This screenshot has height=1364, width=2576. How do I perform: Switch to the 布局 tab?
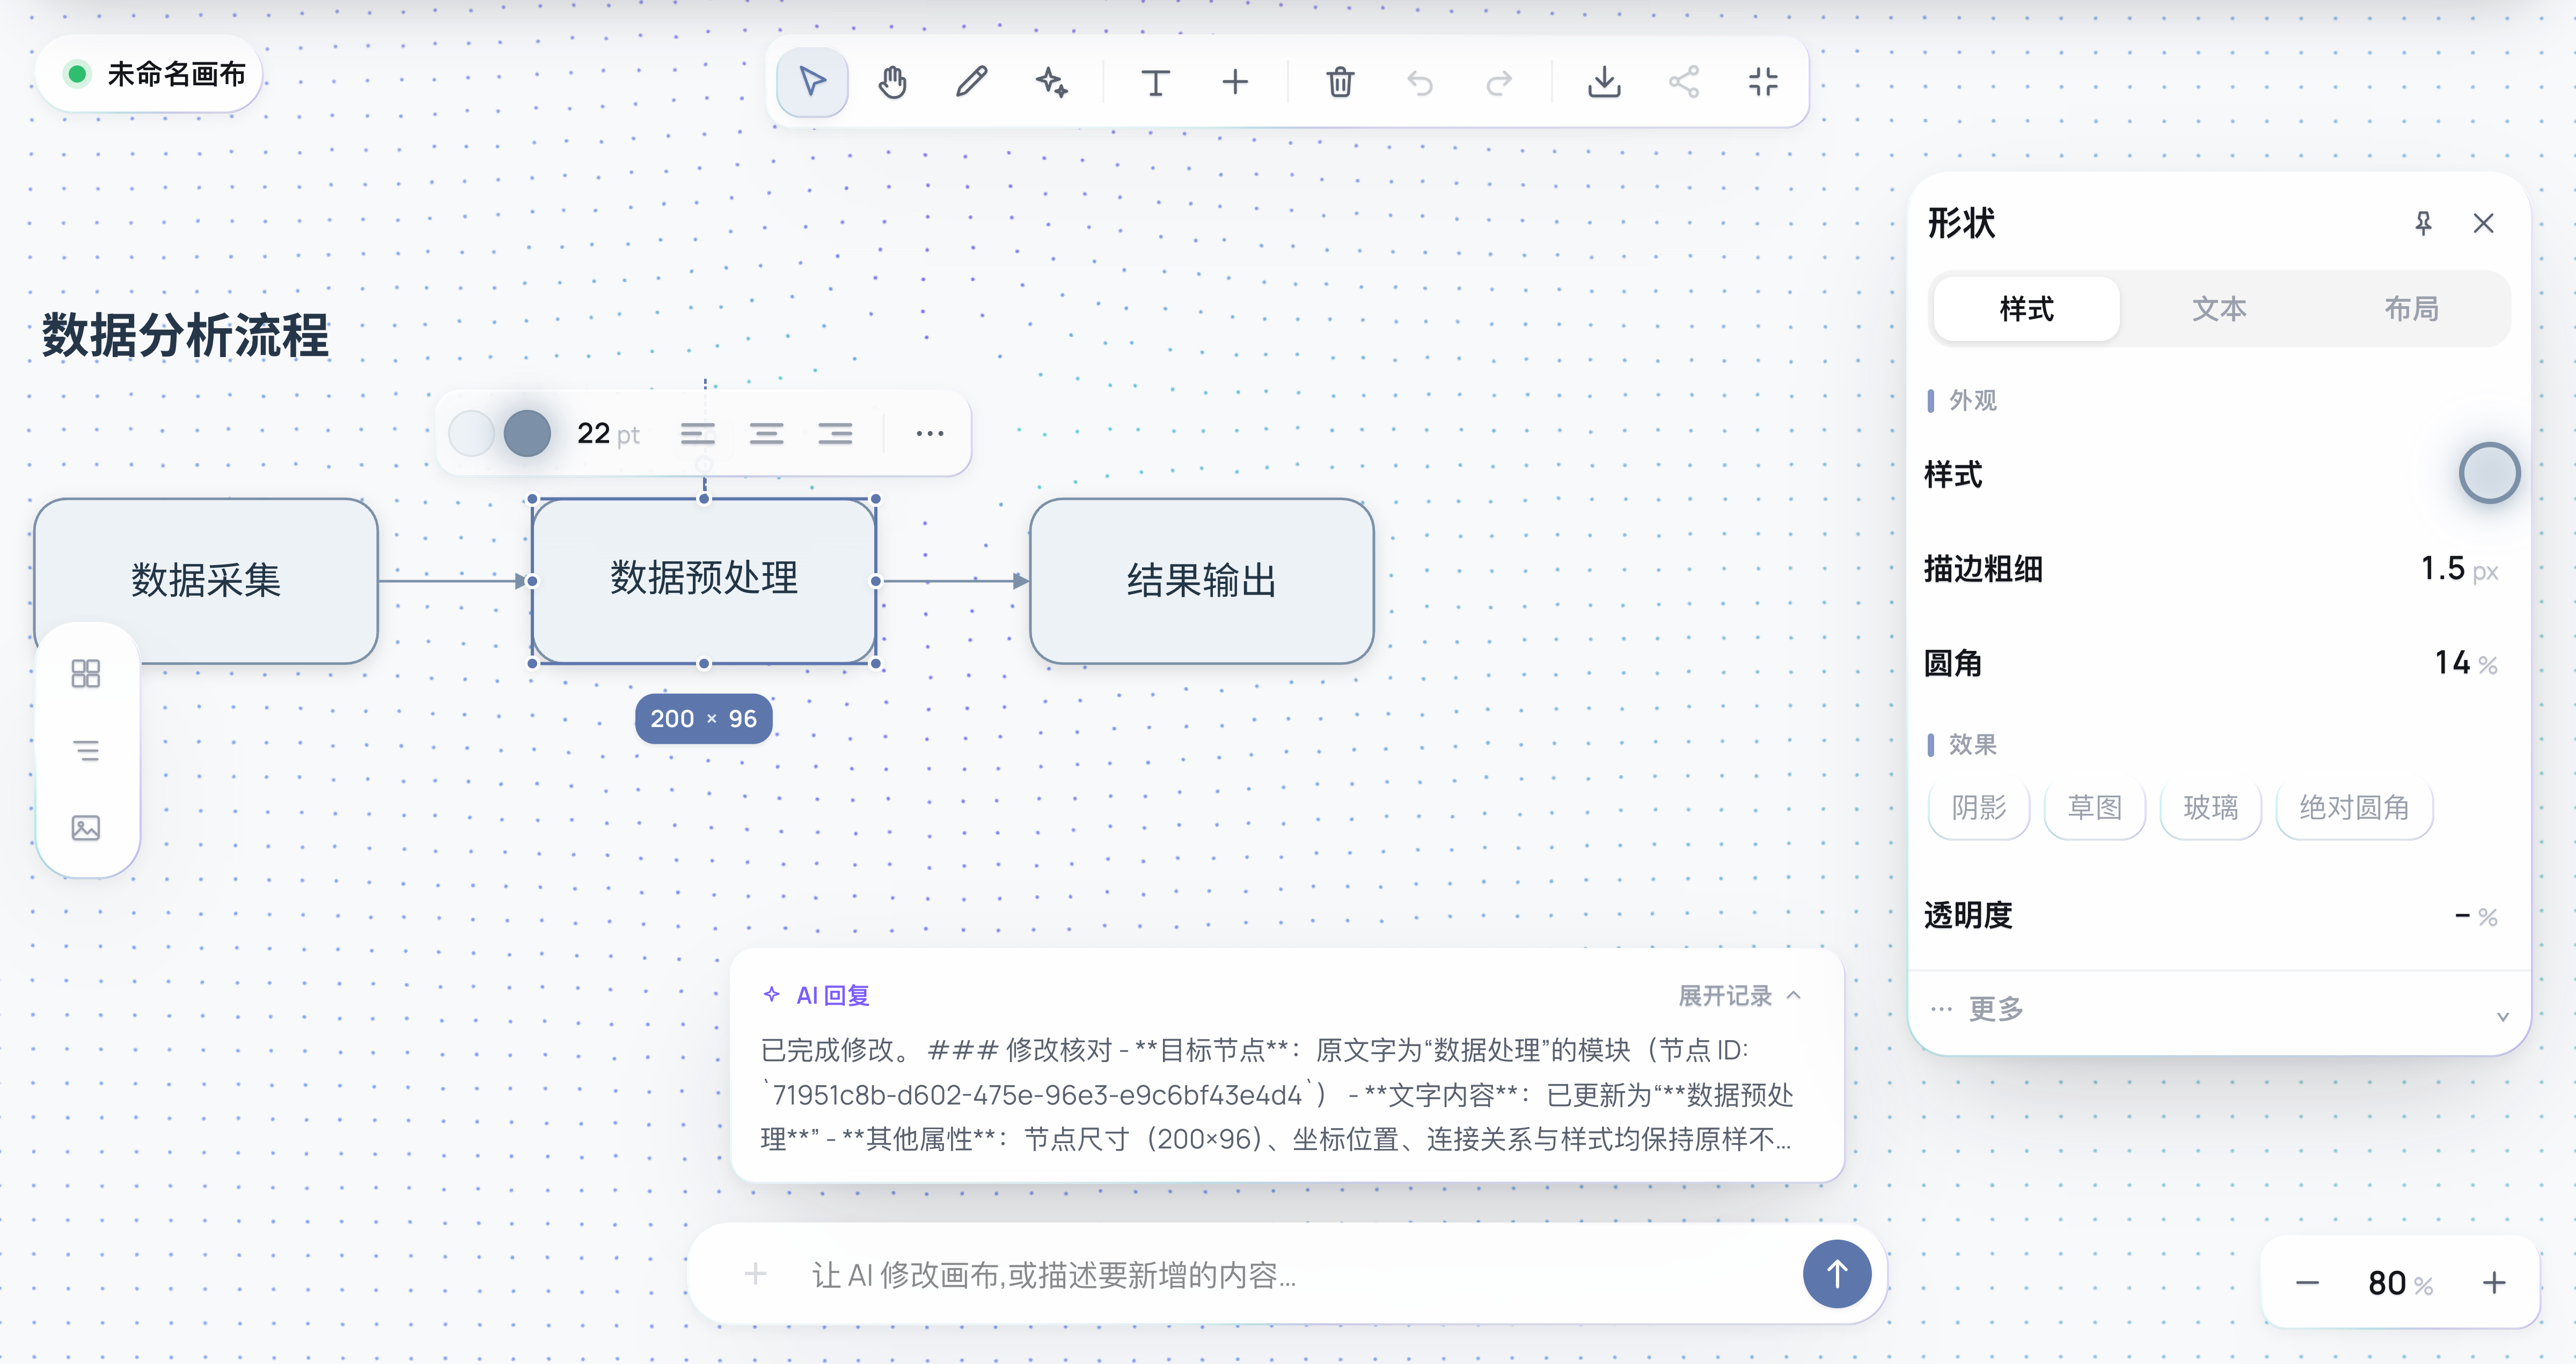[x=2411, y=309]
